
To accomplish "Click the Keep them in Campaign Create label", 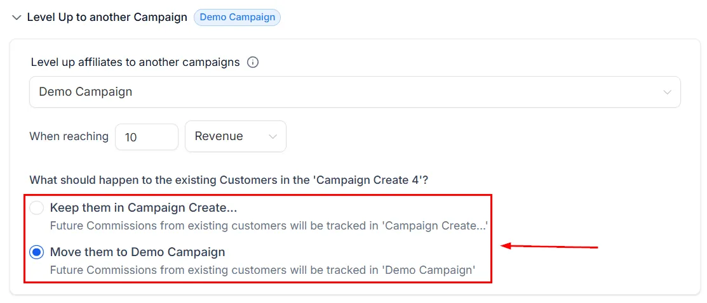I will pyautogui.click(x=144, y=208).
